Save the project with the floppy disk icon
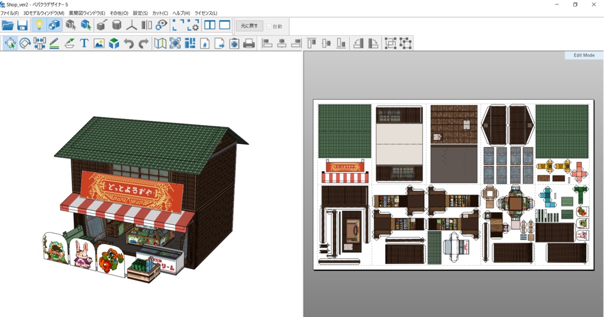The height and width of the screenshot is (317, 604). click(x=22, y=25)
